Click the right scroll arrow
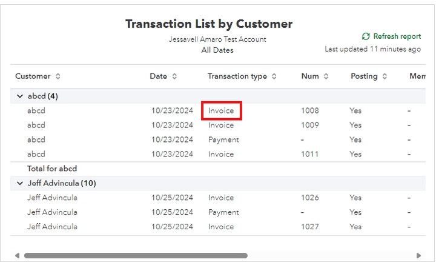436x265 pixels. point(418,255)
